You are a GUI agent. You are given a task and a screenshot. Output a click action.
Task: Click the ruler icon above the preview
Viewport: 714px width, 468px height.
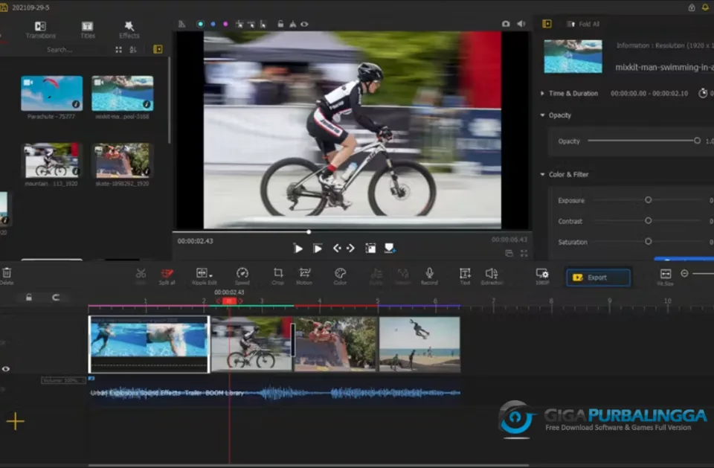click(x=181, y=24)
